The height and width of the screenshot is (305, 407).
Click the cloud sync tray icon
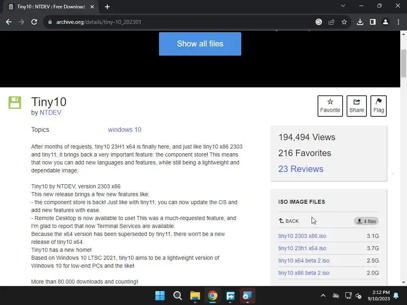(336, 295)
